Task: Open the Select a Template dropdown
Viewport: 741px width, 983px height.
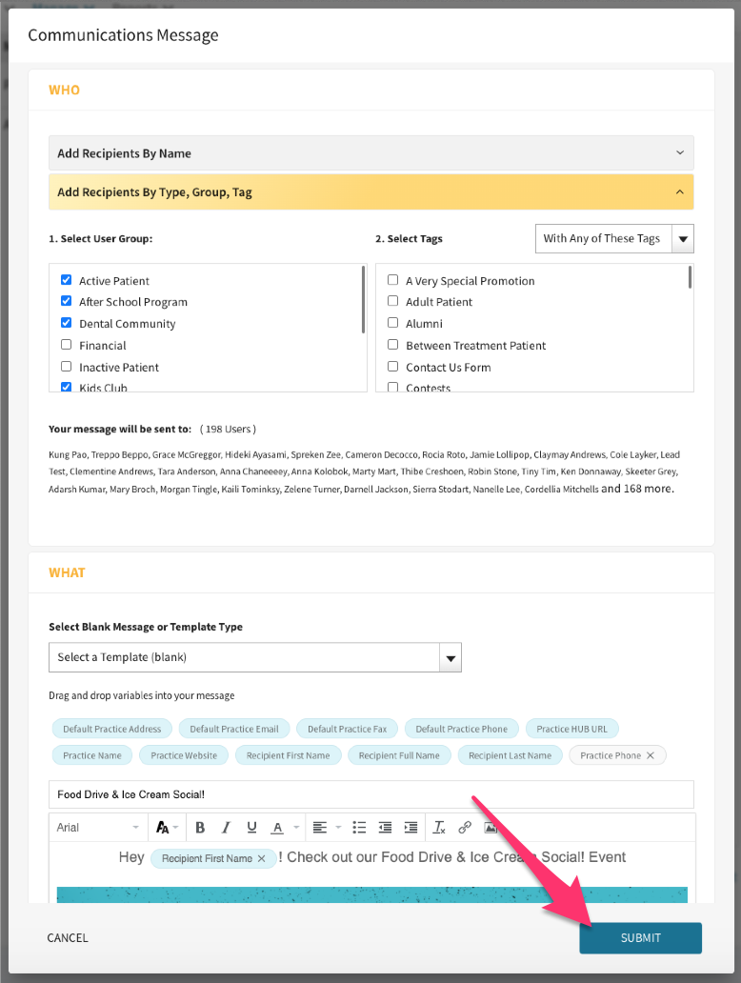Action: pyautogui.click(x=255, y=657)
